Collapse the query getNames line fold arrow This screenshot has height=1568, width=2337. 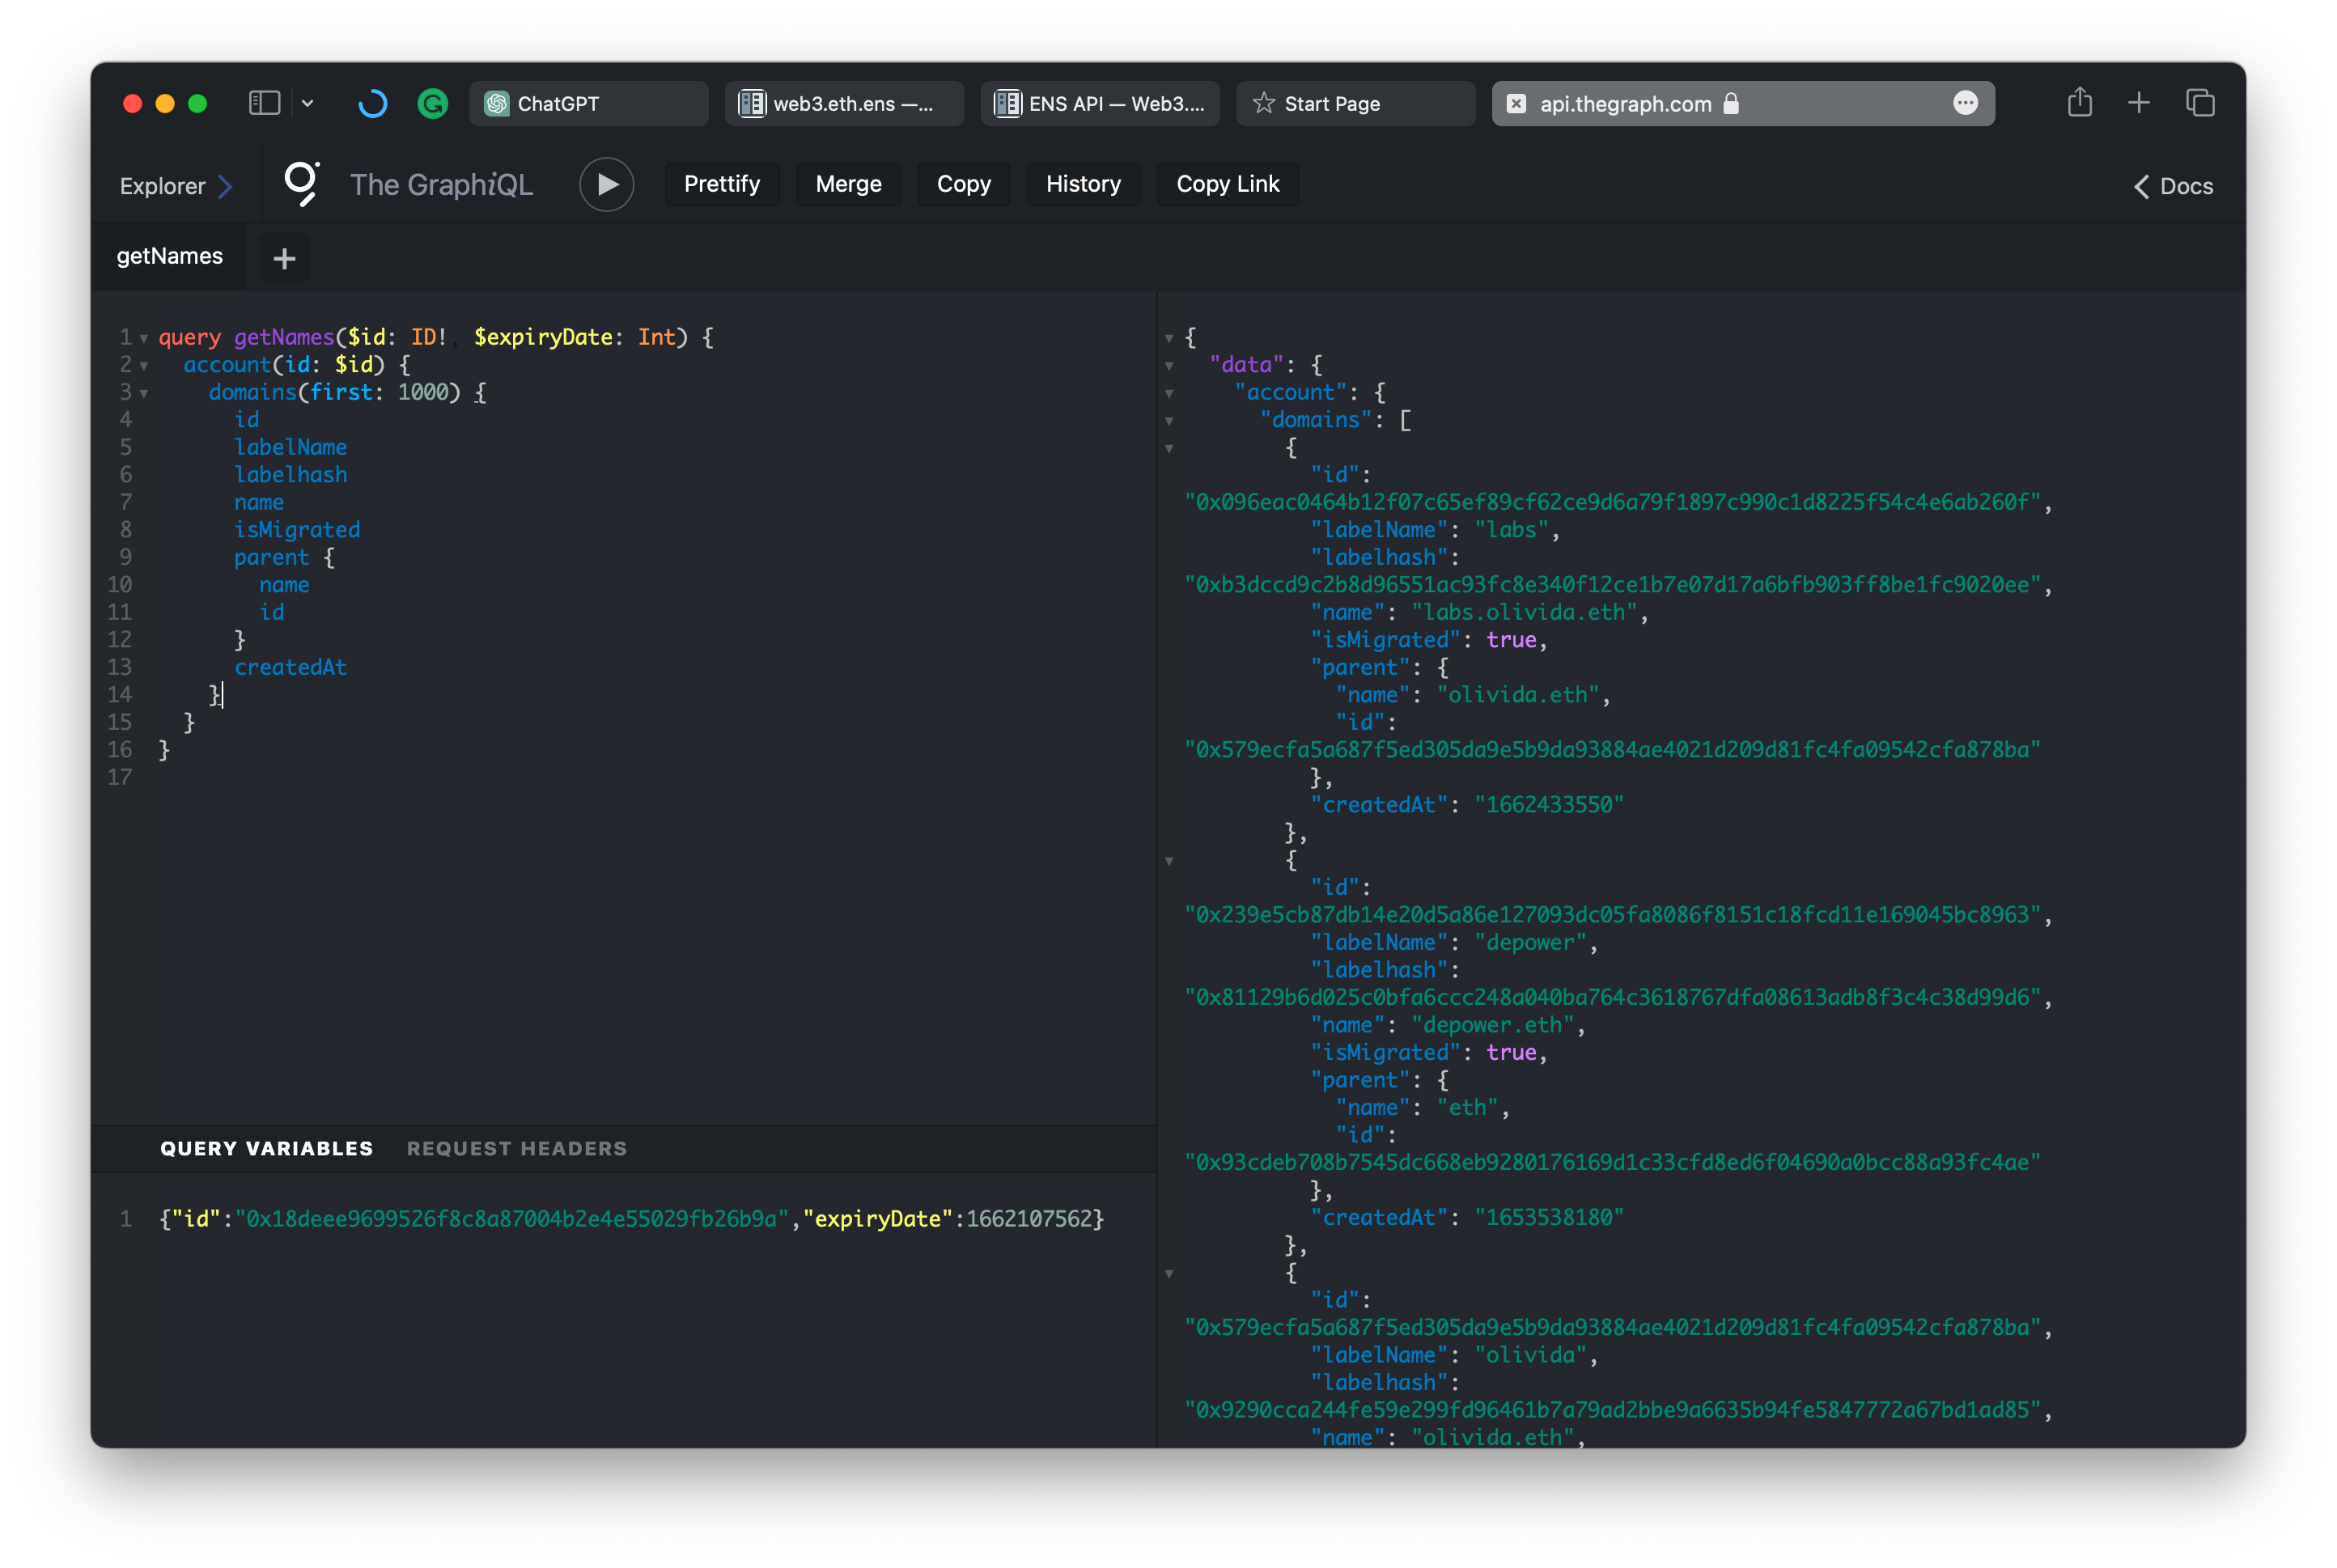(x=144, y=338)
